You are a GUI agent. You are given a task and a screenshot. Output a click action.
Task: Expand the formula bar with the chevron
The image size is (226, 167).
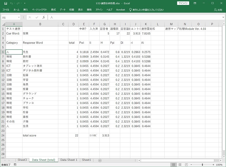[223, 18]
